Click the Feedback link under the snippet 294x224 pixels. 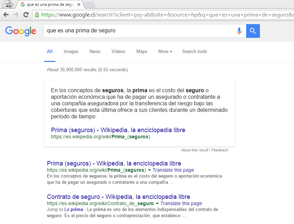220,150
